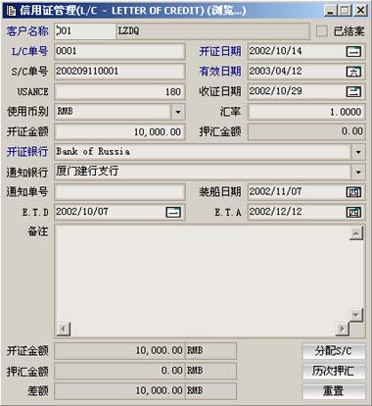The image size is (372, 406).
Task: Click the 重置 reset button
Action: click(334, 391)
